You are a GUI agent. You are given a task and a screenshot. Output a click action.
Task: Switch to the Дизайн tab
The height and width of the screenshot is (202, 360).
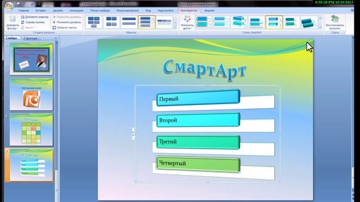58,11
